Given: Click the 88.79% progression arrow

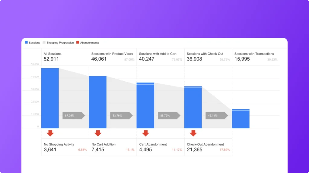Looking at the screenshot, I should (x=169, y=116).
